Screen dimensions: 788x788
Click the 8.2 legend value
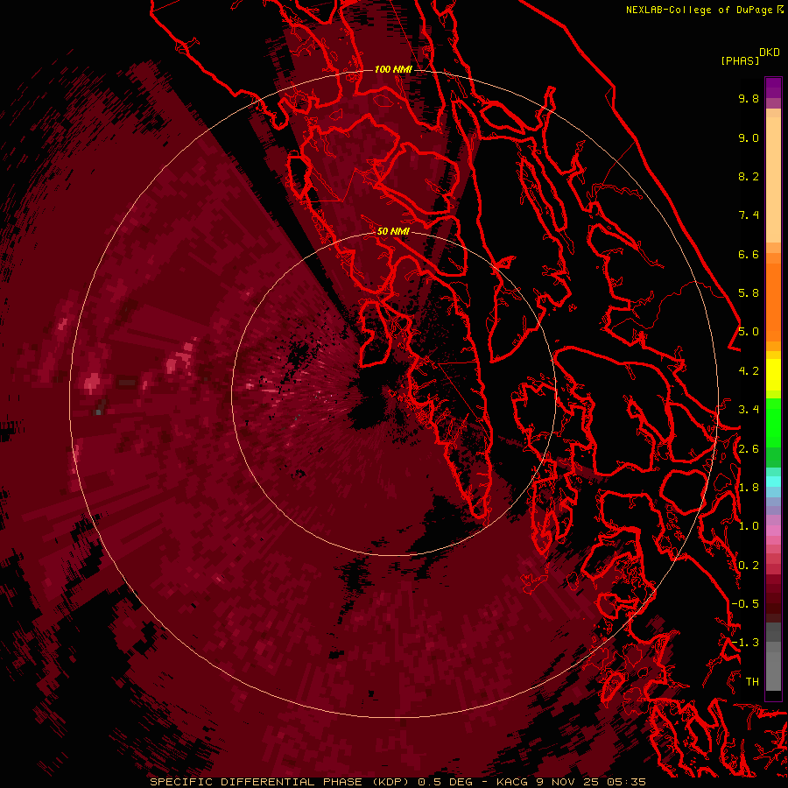click(749, 176)
